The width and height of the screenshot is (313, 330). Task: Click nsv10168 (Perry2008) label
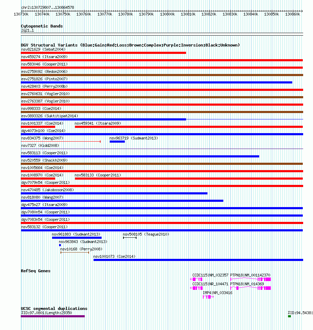[x=81, y=249]
